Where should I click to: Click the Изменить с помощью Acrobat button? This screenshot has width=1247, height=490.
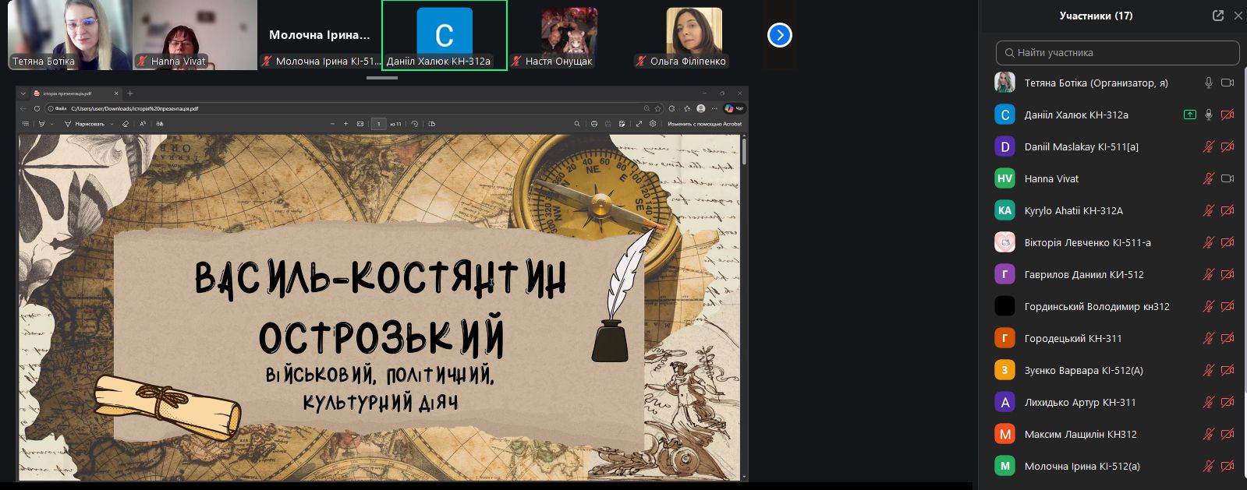704,124
